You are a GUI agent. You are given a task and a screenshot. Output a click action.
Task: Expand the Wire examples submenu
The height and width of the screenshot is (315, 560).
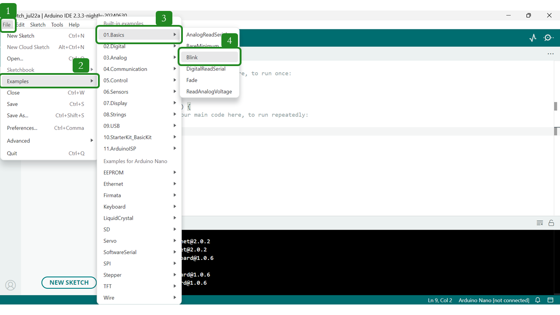(139, 298)
